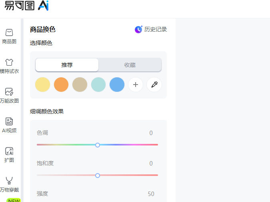This screenshot has height=202, width=270.
Task: Open 历史记录 history link
Action: pyautogui.click(x=155, y=29)
